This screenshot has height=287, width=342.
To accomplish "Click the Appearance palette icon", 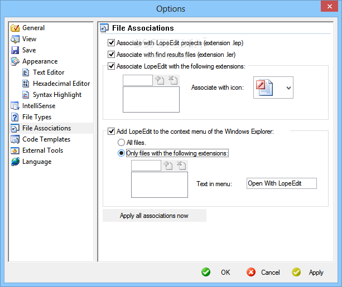I will [x=15, y=61].
